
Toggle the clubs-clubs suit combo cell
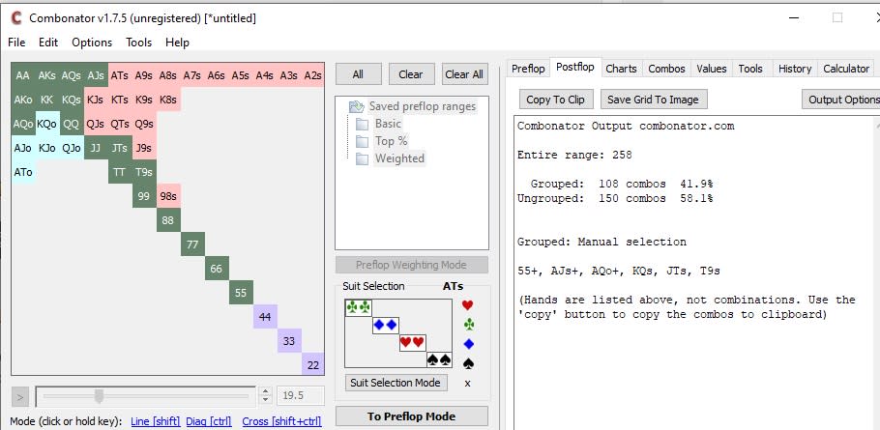[358, 307]
